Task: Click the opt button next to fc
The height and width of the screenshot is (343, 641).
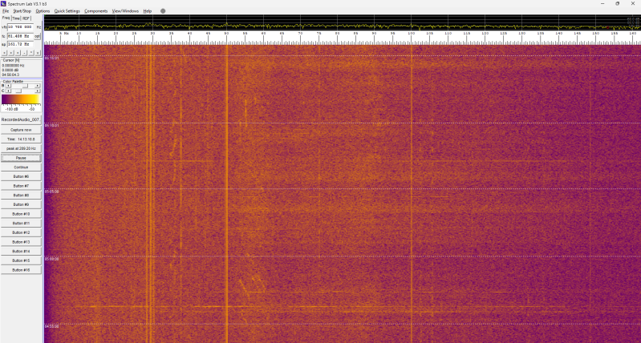Action: point(37,36)
